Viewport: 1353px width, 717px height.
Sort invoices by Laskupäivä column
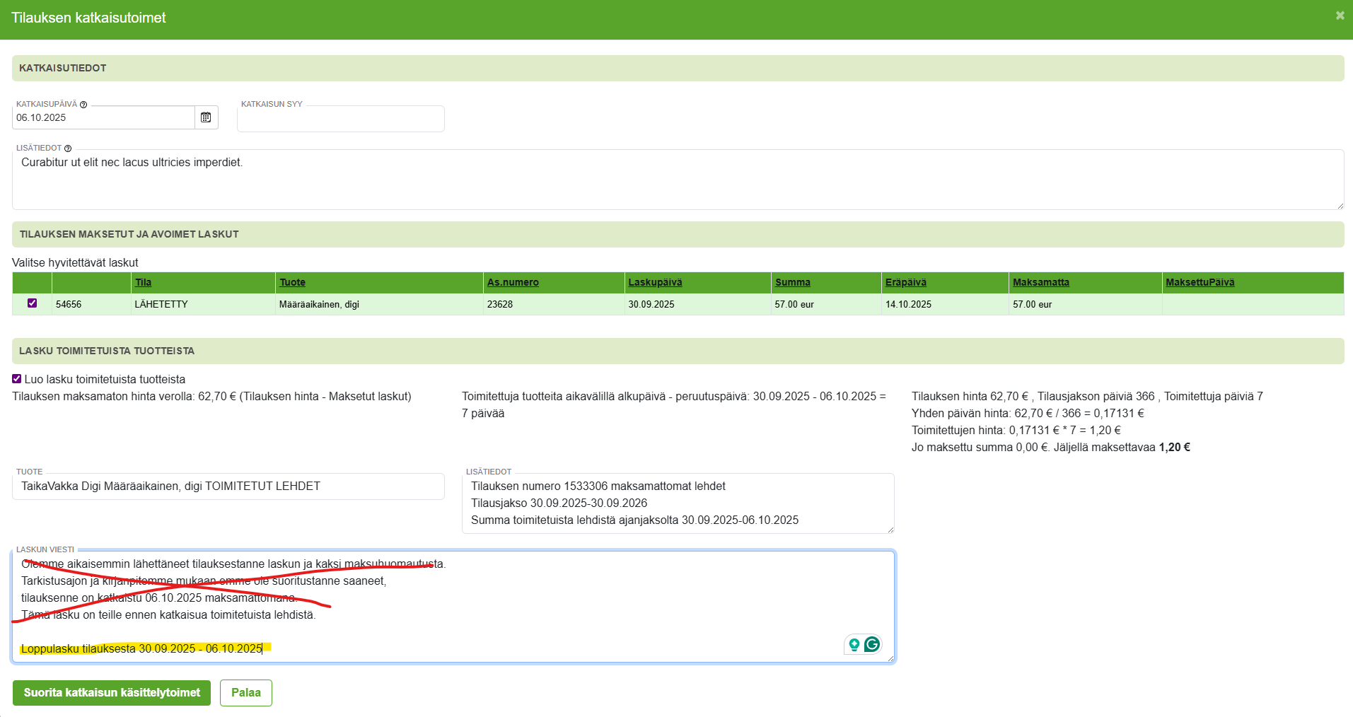pyautogui.click(x=655, y=282)
